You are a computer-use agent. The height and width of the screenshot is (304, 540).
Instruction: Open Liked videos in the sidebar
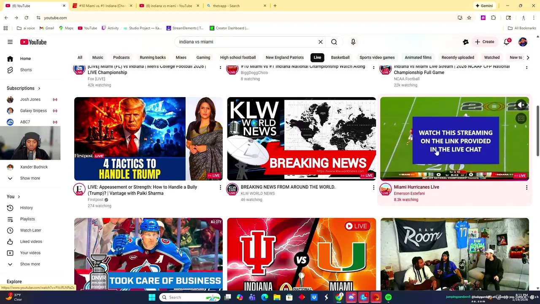(x=30, y=242)
